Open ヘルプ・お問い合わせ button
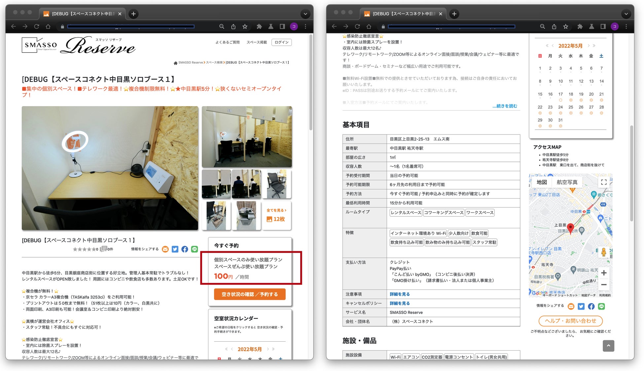Viewport: 644px width, 371px height. tap(570, 321)
